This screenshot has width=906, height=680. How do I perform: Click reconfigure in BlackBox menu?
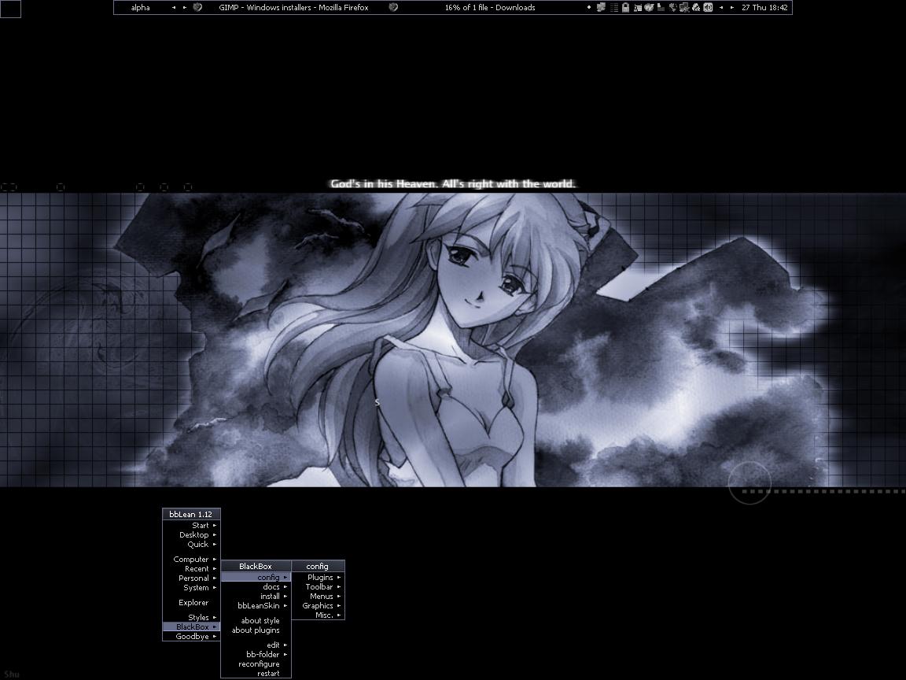tap(256, 663)
